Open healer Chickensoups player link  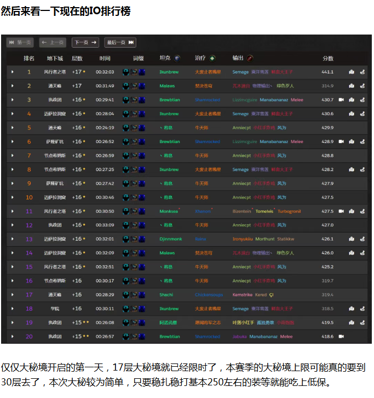click(209, 295)
